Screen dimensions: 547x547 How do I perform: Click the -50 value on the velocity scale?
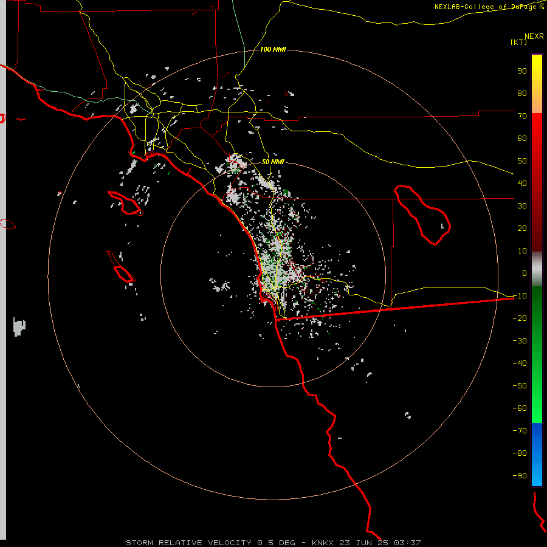point(520,386)
